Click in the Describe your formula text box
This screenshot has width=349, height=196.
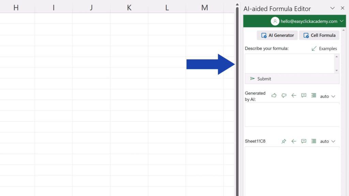click(289, 63)
